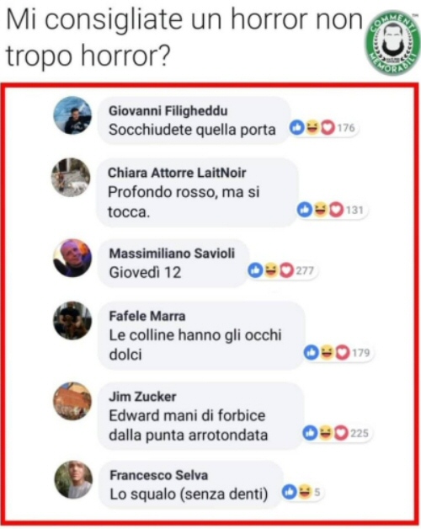Open Giovanni Filigheddu's profile picture
This screenshot has height=529, width=421.
[72, 116]
